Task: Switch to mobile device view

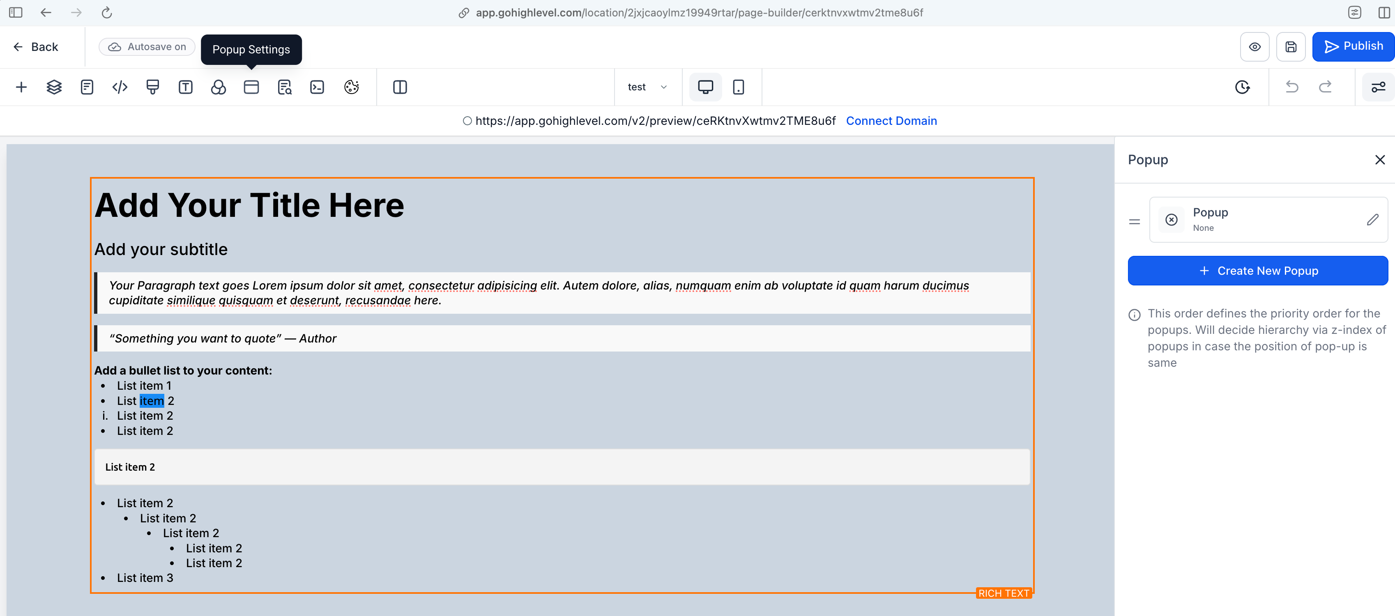Action: tap(738, 87)
